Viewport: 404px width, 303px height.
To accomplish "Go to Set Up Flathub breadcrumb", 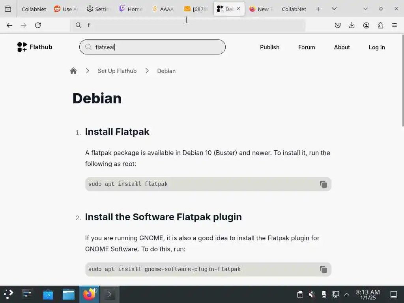I will pos(117,71).
